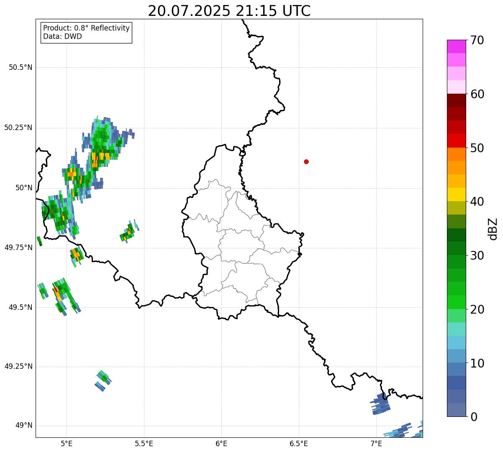
Task: Click the dBZ colorbar axis label
Action: click(x=493, y=228)
